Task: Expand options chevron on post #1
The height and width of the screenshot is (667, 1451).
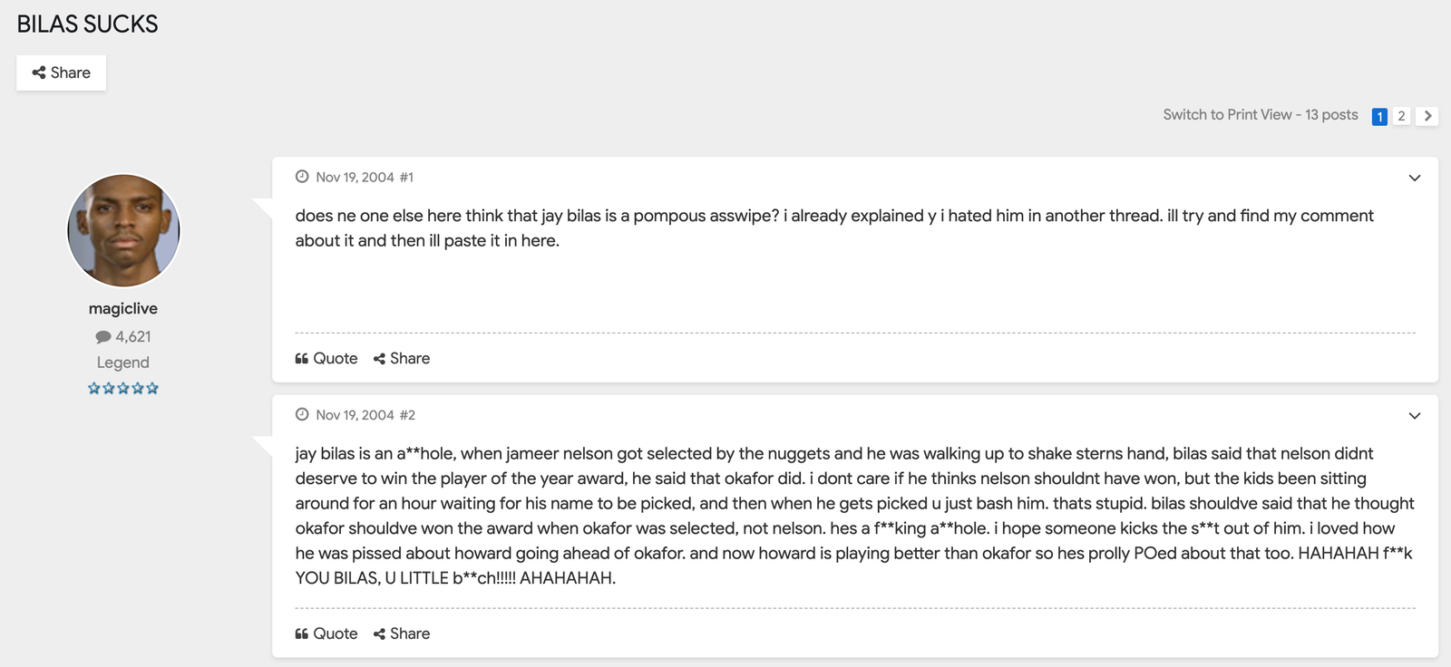Action: 1415,178
